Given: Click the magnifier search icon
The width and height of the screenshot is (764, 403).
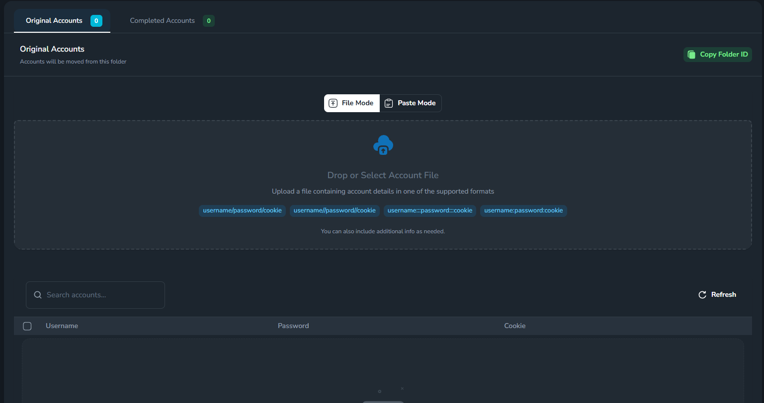Looking at the screenshot, I should tap(38, 295).
